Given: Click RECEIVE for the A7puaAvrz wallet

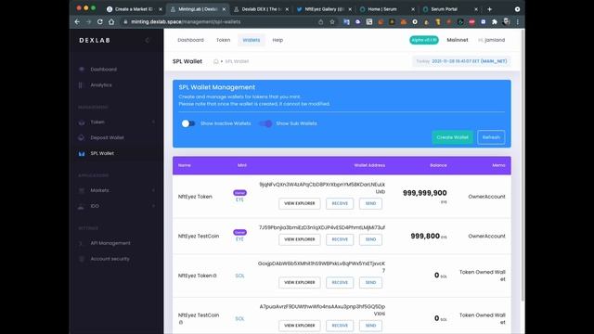Looking at the screenshot, I should point(340,326).
